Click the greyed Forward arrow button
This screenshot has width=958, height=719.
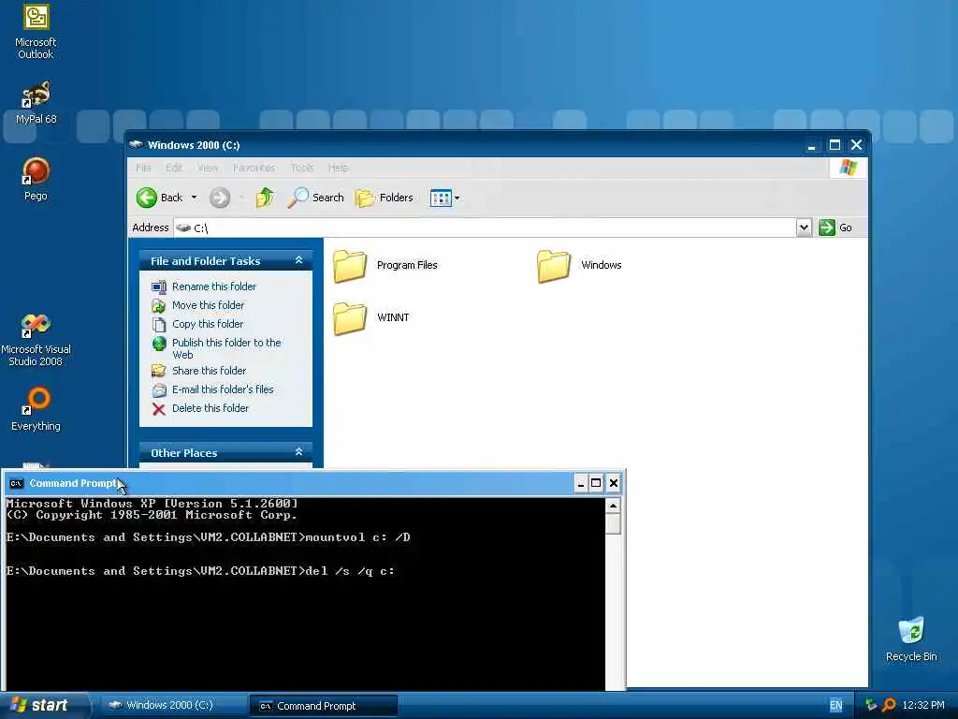220,198
